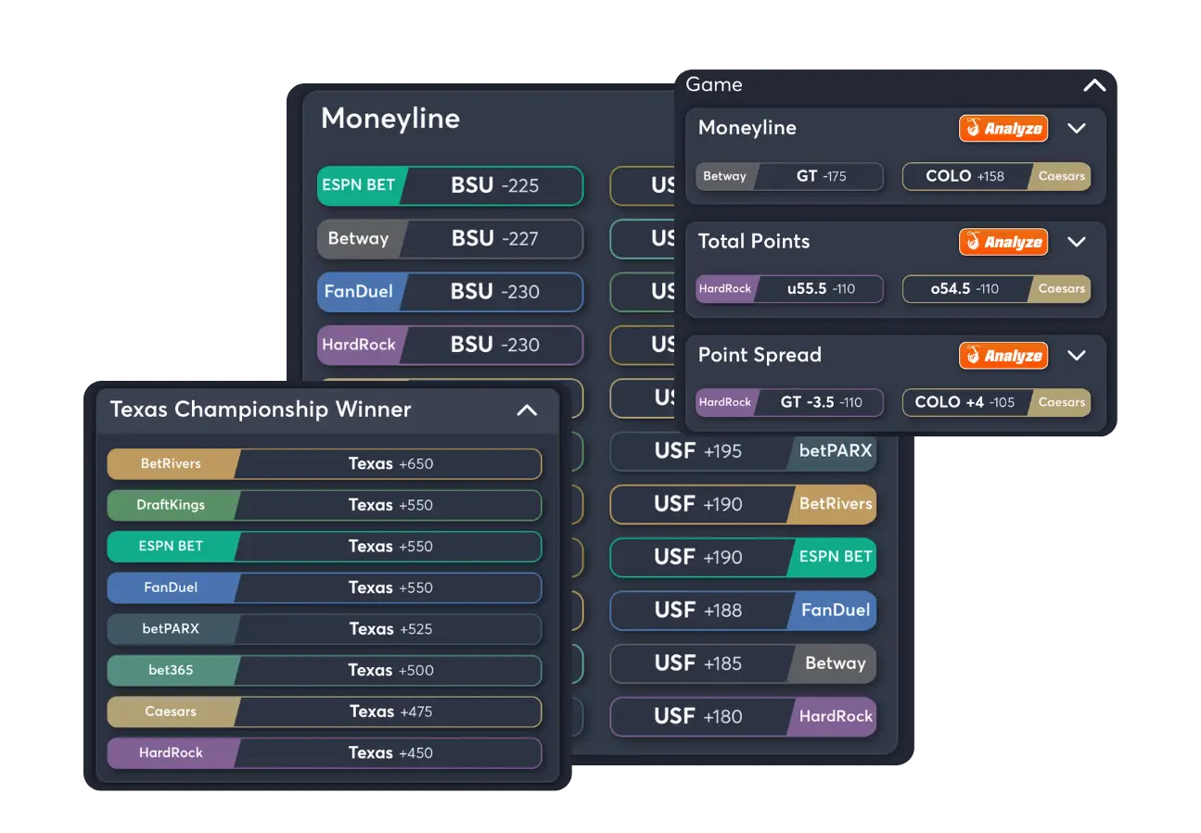Click the Total Points section title

tap(754, 242)
